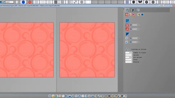Click the white page icon beside Layer

click(x=17, y=2)
